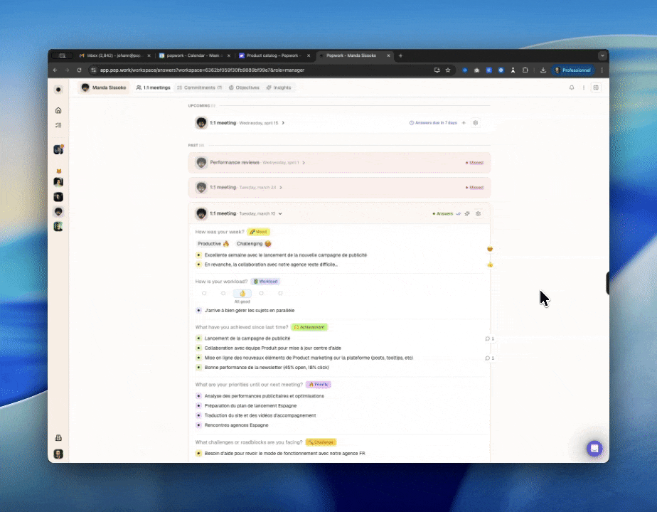The image size is (657, 512).
Task: Switch to the Product catalog browser tab
Action: pos(272,55)
